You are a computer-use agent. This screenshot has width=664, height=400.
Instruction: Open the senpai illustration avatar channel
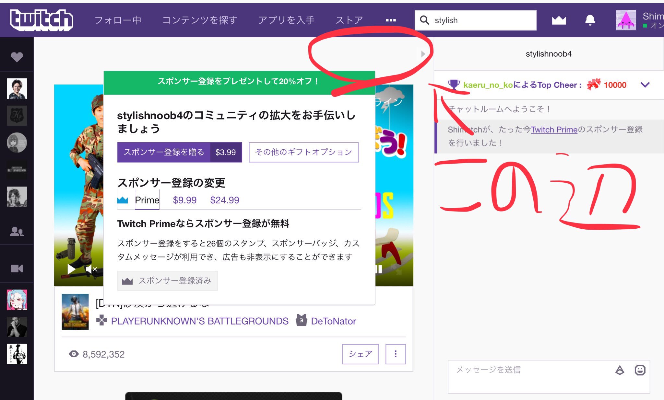click(17, 354)
